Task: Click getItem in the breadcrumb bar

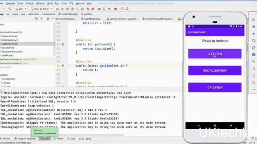Action: (x=87, y=14)
